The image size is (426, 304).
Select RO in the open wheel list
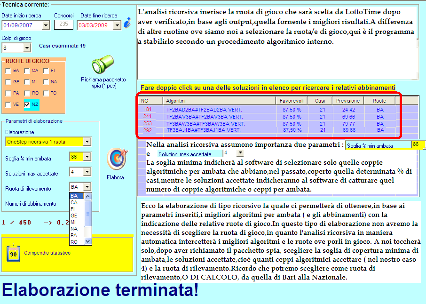pos(77,242)
